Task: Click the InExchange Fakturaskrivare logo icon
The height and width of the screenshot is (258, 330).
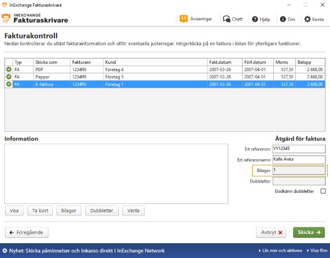Action: [6, 18]
